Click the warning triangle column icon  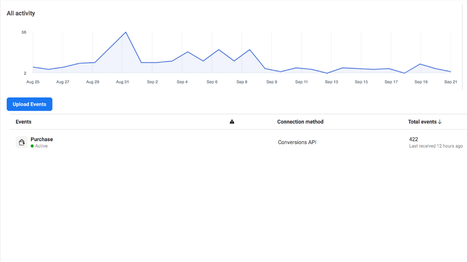point(232,122)
